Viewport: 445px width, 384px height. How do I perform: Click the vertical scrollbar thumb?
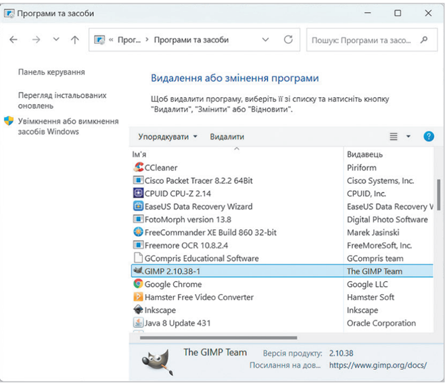coord(438,194)
